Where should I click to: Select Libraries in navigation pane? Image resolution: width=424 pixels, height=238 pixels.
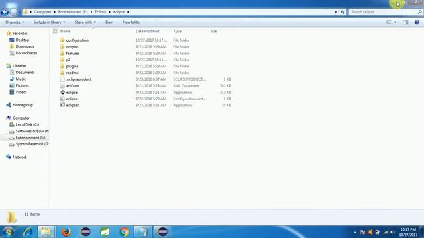[x=19, y=66]
